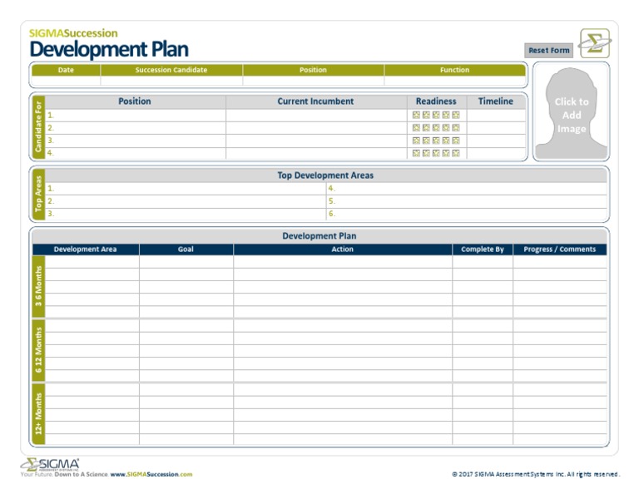This screenshot has width=639, height=494.
Task: Click the empty field under Date header
Action: tap(66, 81)
